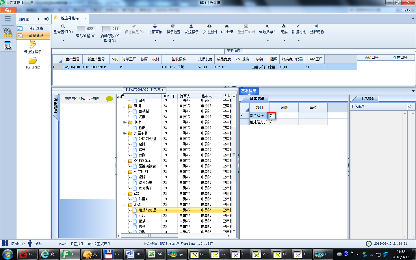Switch to the 新流程指示 tab
Screen dimensions: 416x260
70,18
